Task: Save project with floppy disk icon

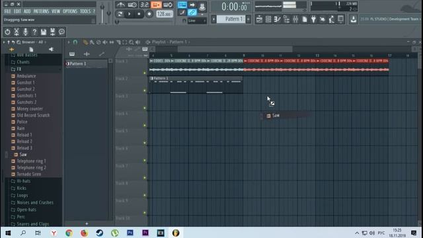Action: (44, 32)
